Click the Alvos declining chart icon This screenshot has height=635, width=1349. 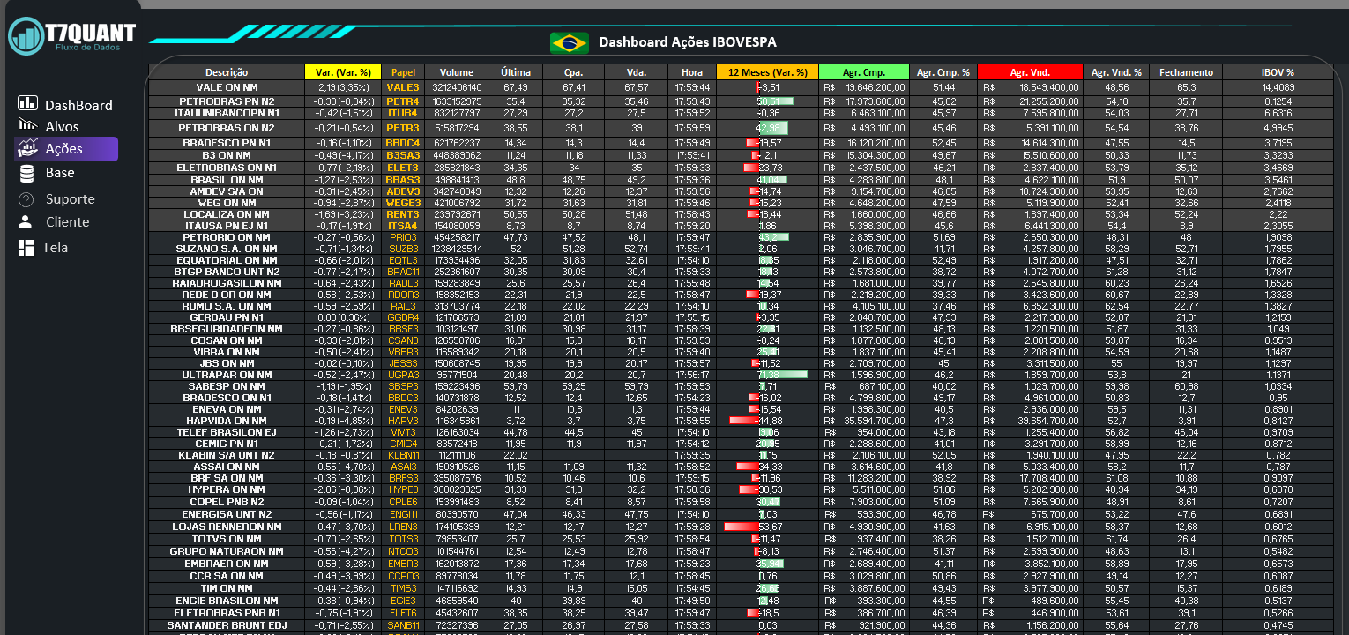pyautogui.click(x=27, y=126)
